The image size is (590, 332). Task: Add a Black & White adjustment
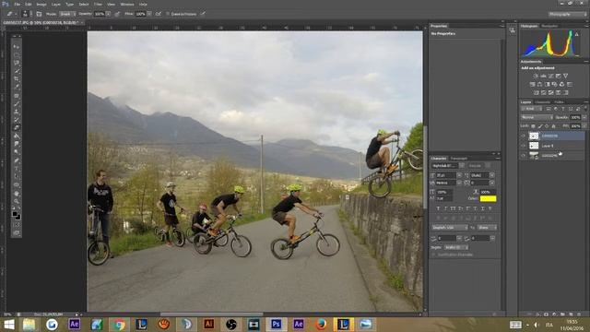pyautogui.click(x=547, y=84)
